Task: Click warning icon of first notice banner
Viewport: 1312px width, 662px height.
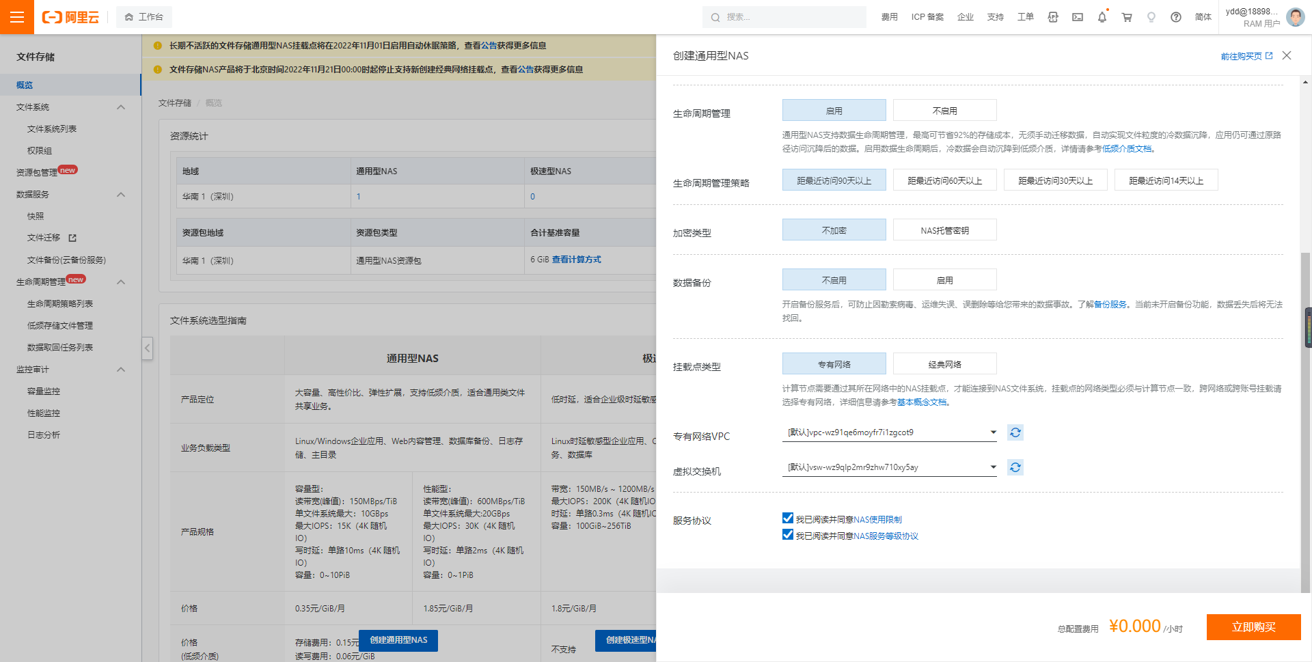Action: [158, 46]
